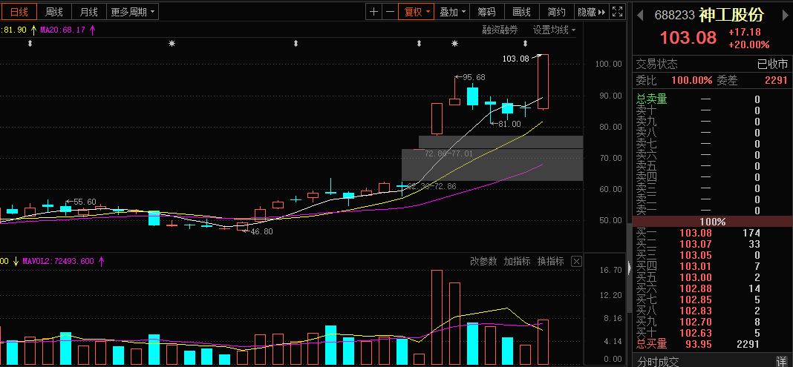Click 加指标 to add an indicator
This screenshot has width=793, height=367.
[517, 261]
